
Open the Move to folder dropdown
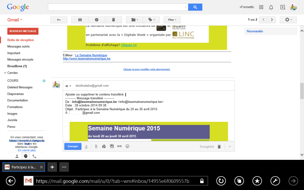pos(134,20)
